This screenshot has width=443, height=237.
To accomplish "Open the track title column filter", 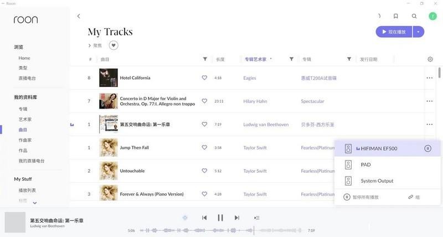I will 205,59.
